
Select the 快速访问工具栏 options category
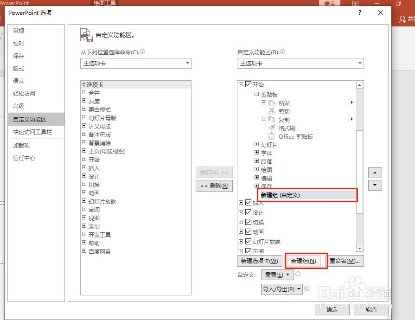36,132
